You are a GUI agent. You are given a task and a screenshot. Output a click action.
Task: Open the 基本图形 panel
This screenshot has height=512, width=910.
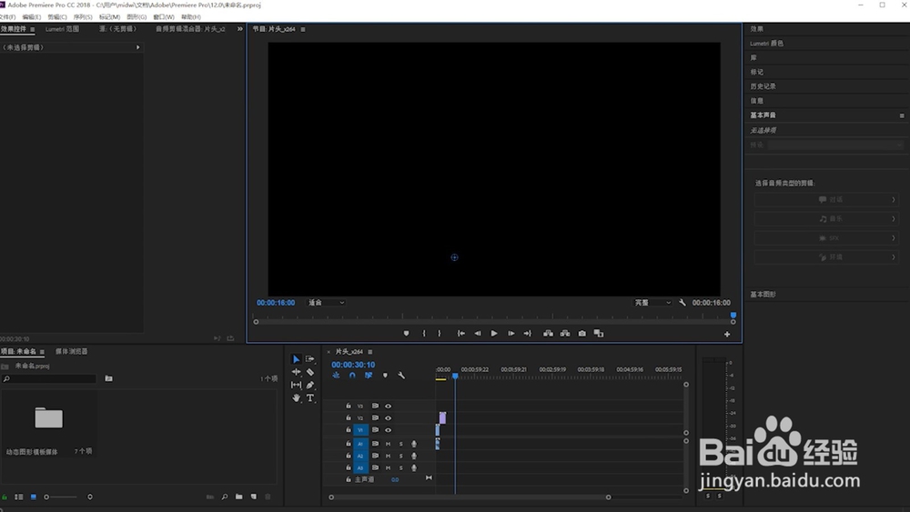point(763,295)
